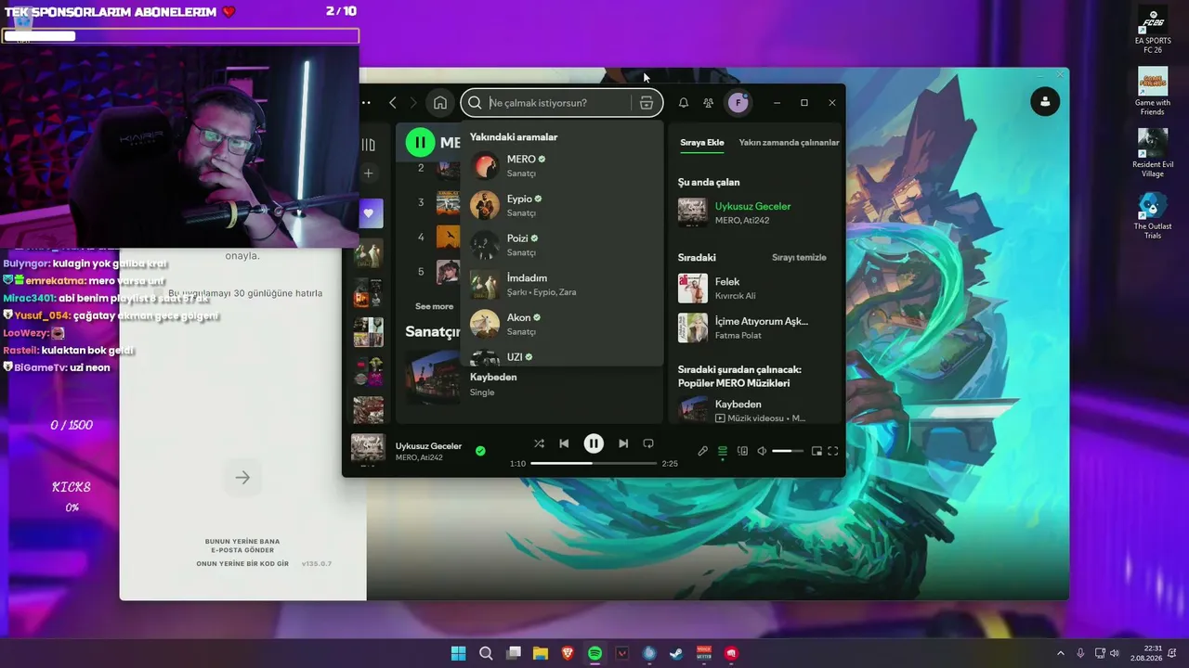Image resolution: width=1189 pixels, height=668 pixels.
Task: Click the "See more" link in the track list
Action: coord(434,306)
